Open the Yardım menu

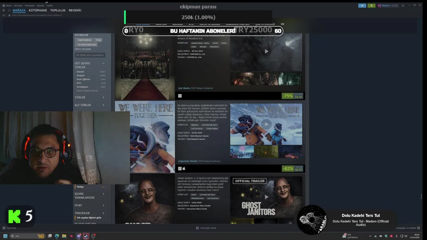coord(49,6)
